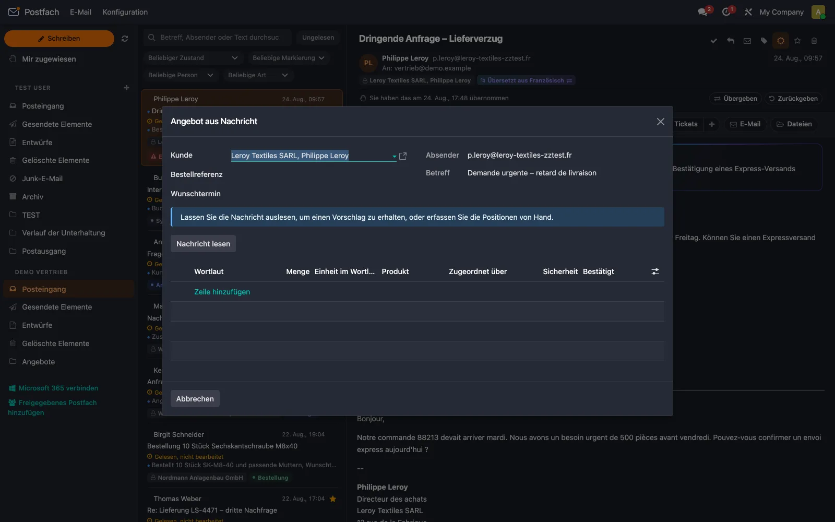Expand Beliebige Art filter

pos(258,75)
